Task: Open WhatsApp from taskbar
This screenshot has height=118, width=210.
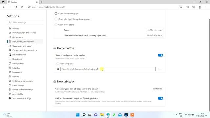Action: (114, 115)
